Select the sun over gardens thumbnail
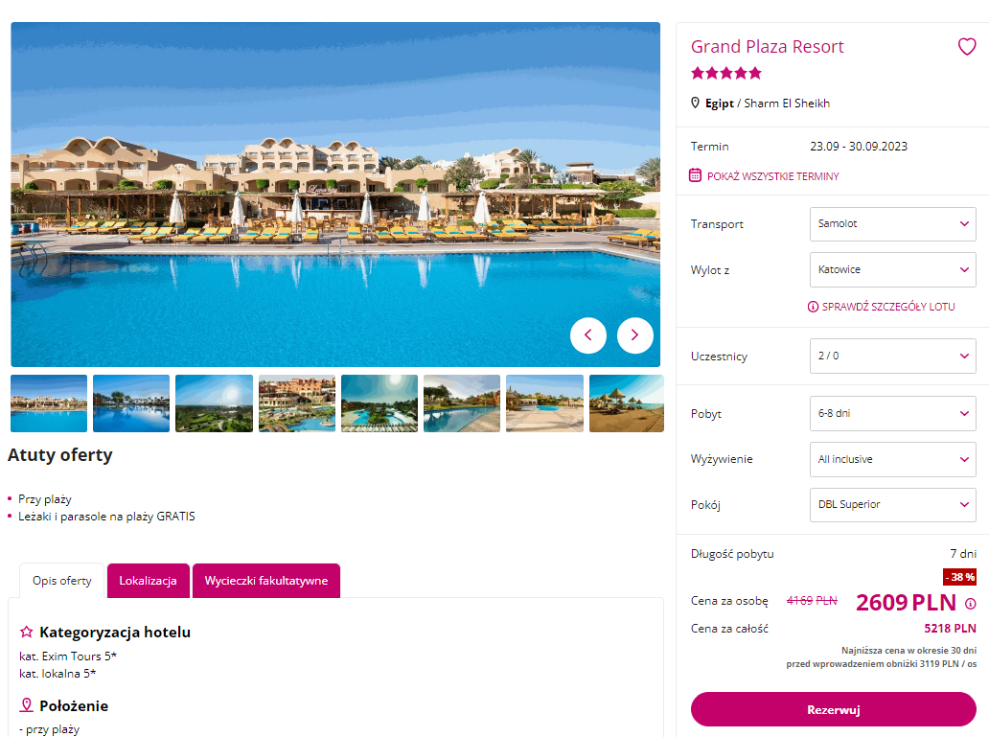 (x=214, y=403)
